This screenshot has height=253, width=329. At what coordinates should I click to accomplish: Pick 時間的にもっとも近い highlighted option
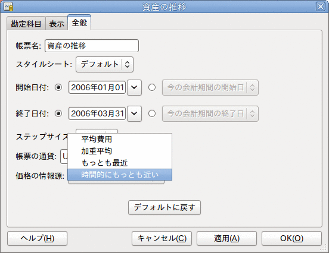click(120, 175)
